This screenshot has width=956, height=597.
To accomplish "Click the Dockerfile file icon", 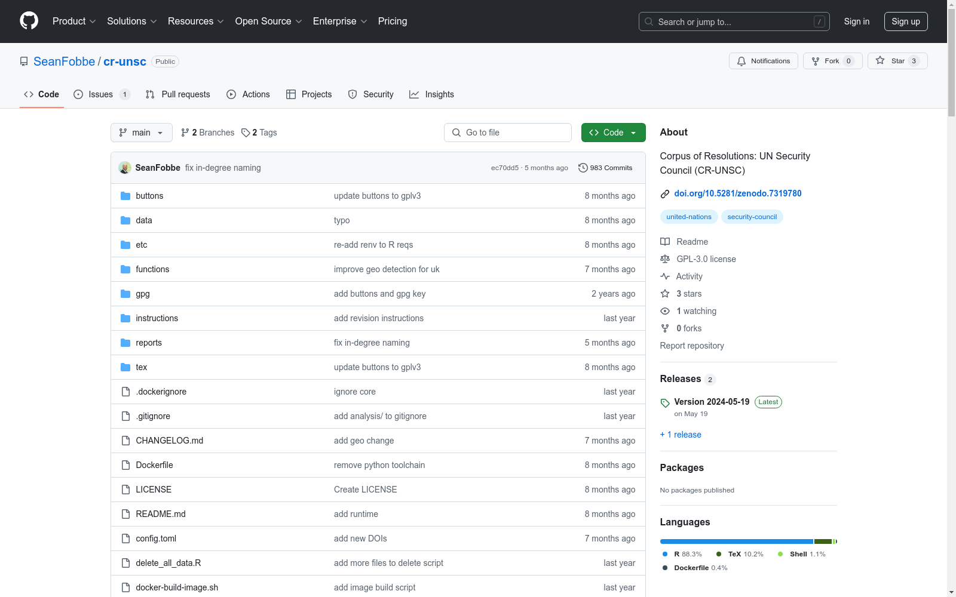I will [x=125, y=465].
